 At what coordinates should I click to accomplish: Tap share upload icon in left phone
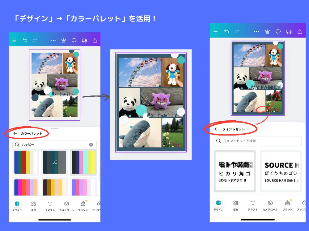(95, 40)
